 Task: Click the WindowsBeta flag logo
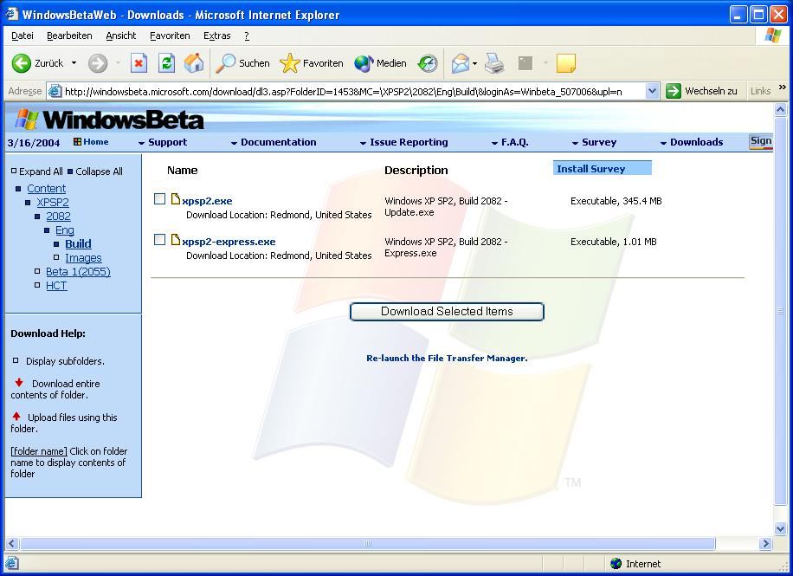pos(28,120)
